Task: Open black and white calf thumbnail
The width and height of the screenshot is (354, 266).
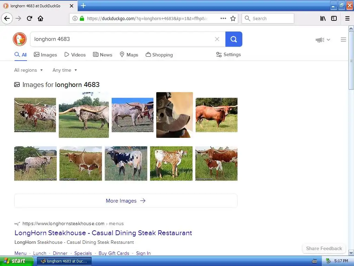Action: (126, 163)
